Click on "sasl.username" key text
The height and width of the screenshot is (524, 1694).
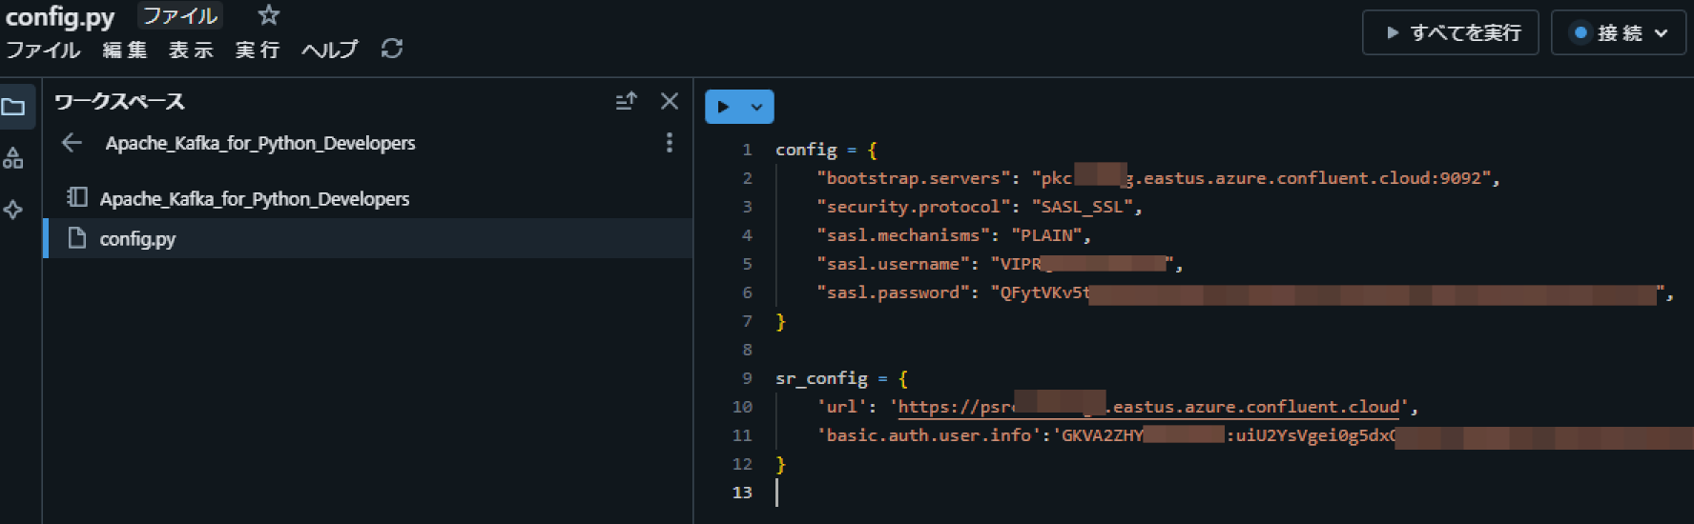[x=893, y=264]
